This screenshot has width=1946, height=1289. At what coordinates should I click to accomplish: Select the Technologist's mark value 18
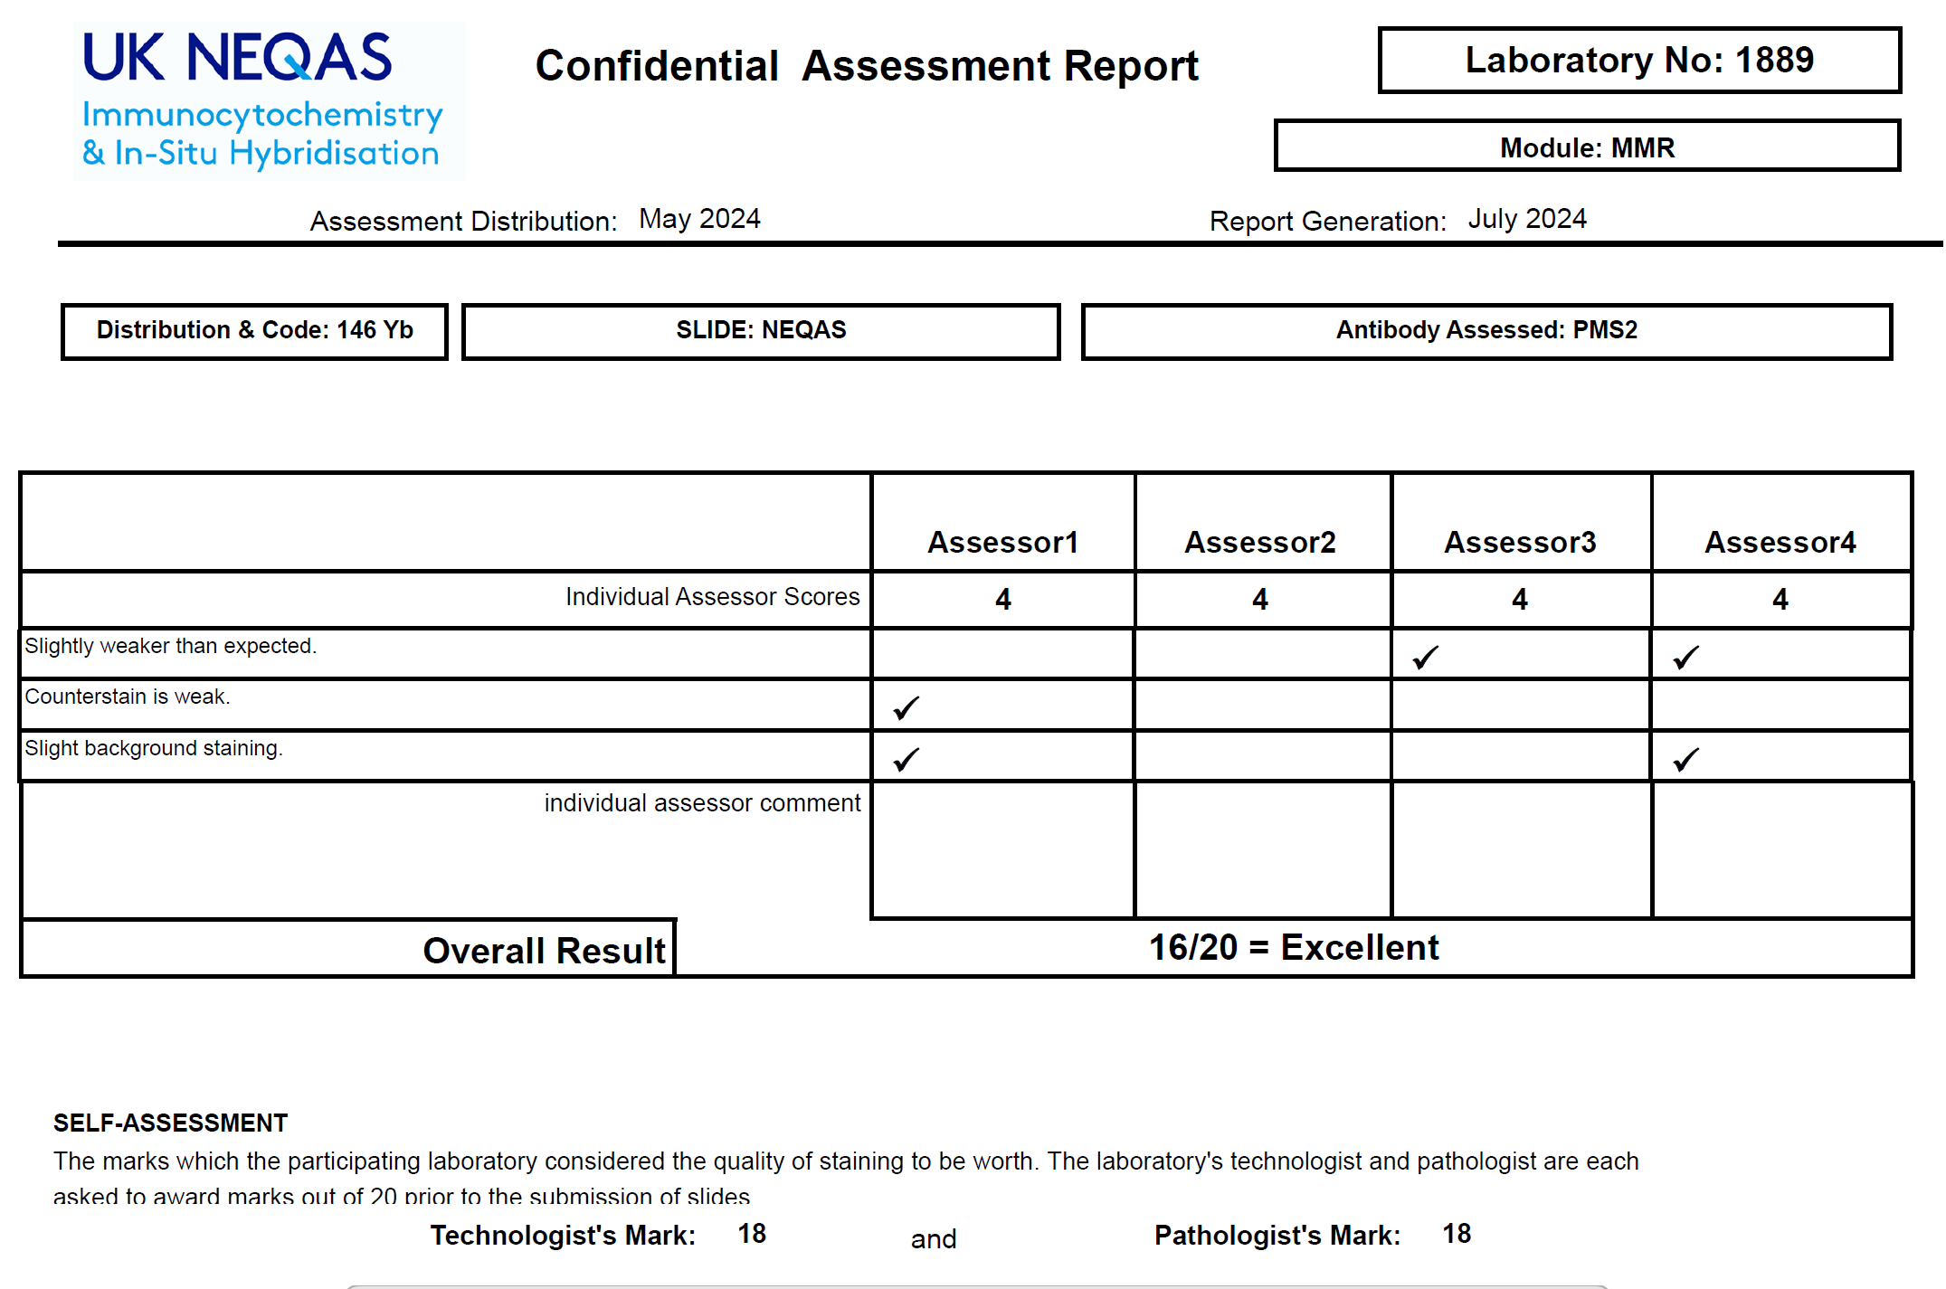tap(752, 1234)
